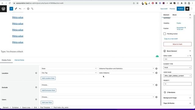The height and width of the screenshot is (110, 195).
Task: Click the WordPress logo to exit editor
Action: 3,9
